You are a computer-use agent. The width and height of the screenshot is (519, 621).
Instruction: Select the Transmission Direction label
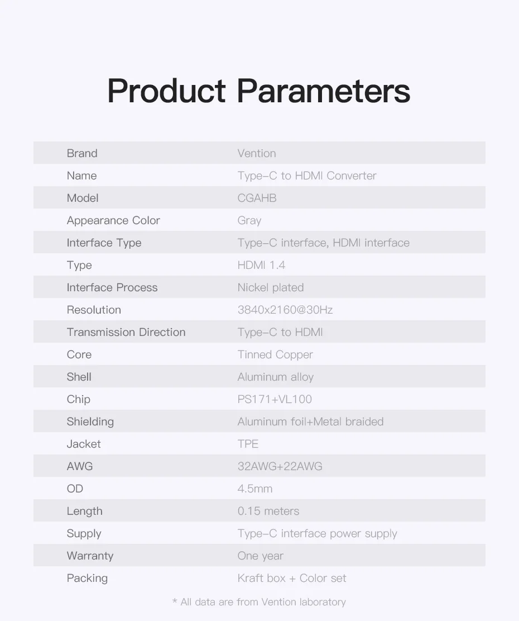126,332
